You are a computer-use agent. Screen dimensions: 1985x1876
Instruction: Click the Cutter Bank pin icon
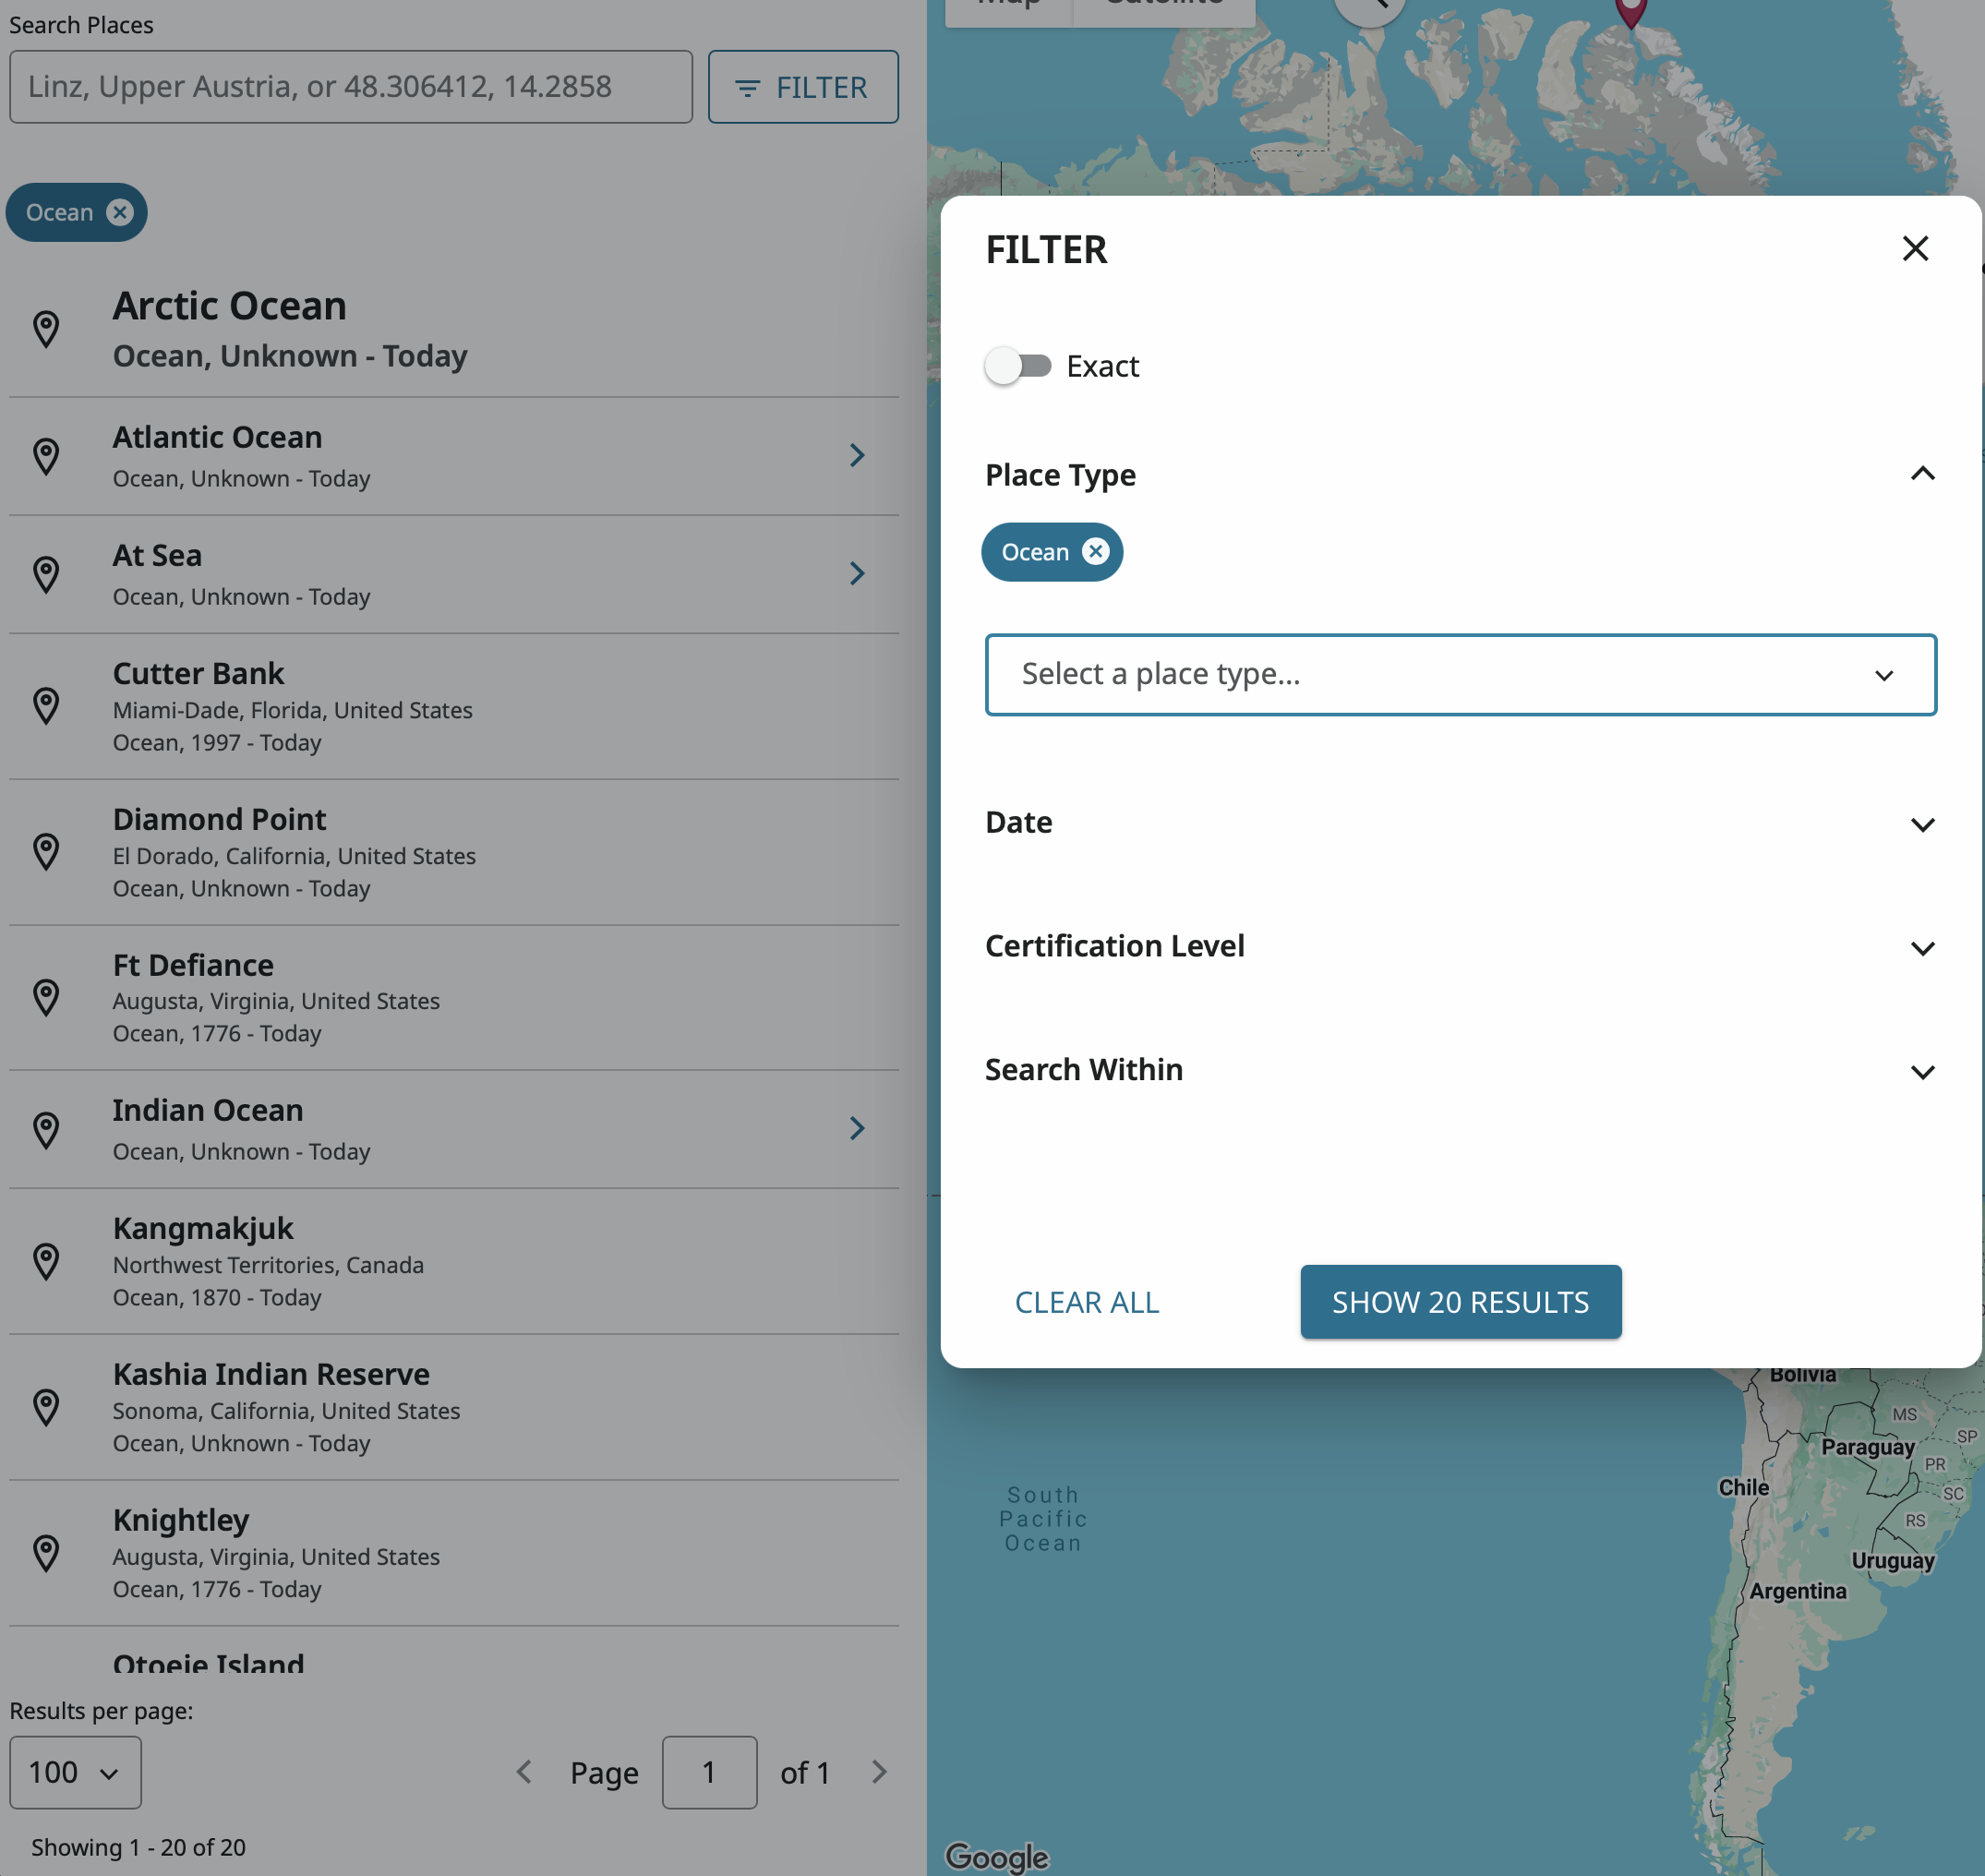(46, 707)
